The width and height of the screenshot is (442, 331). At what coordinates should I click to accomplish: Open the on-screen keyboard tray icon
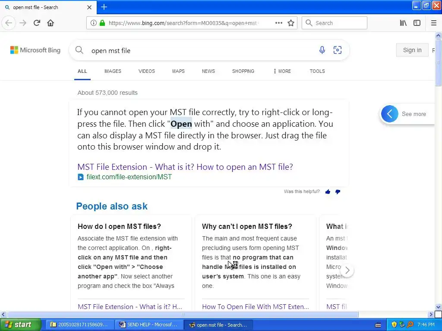pos(378,325)
